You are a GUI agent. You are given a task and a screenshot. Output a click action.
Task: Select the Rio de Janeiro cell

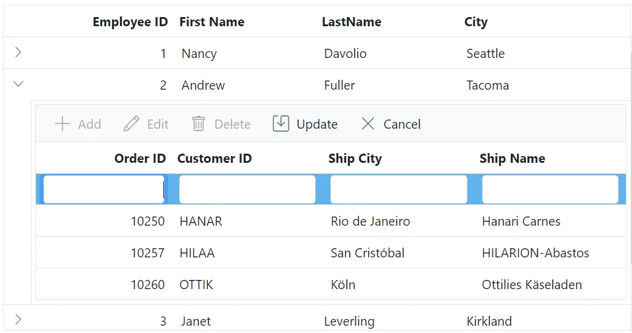click(x=371, y=221)
